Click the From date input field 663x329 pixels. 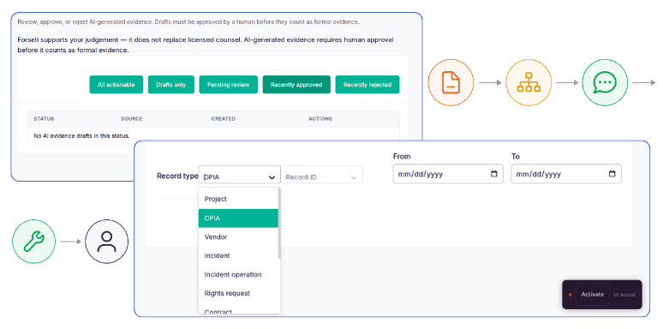pyautogui.click(x=448, y=174)
